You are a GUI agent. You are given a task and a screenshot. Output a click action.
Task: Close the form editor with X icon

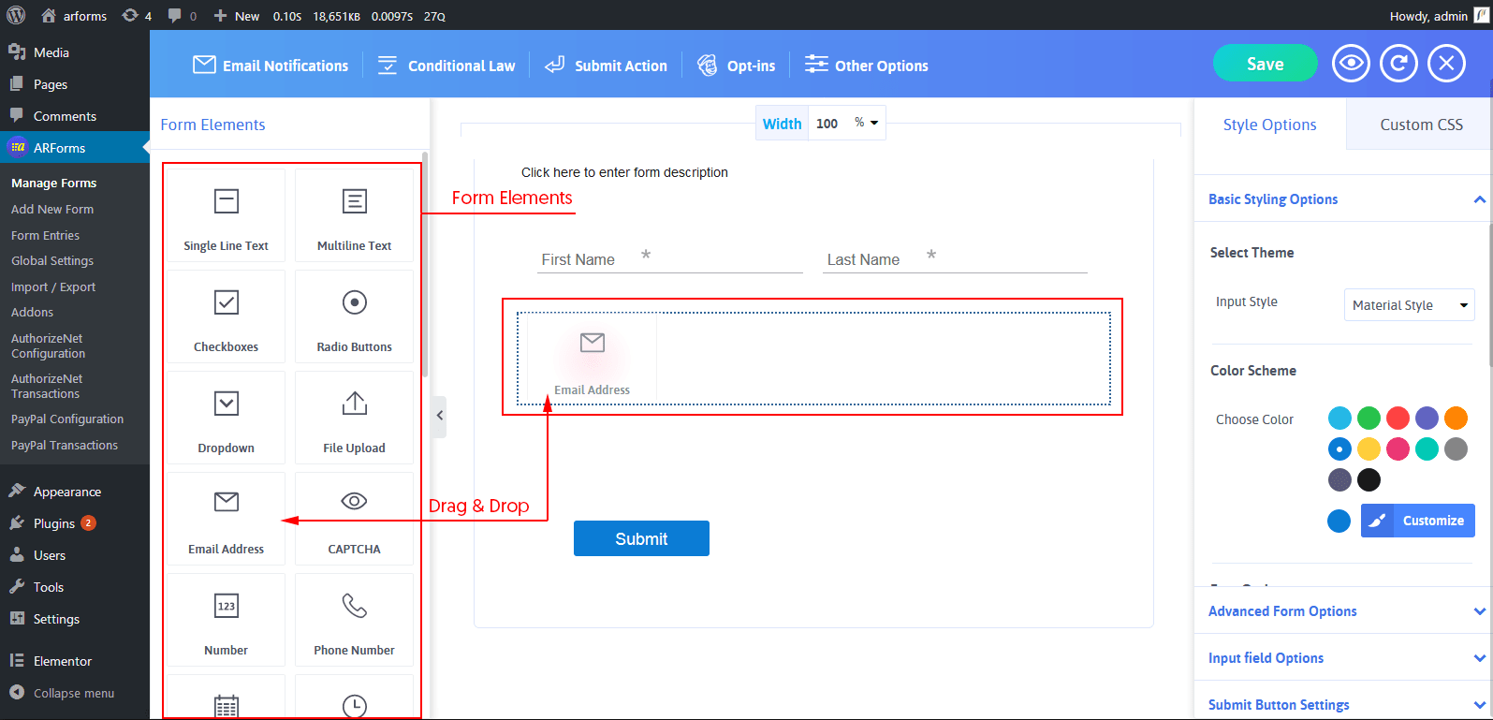(1446, 64)
